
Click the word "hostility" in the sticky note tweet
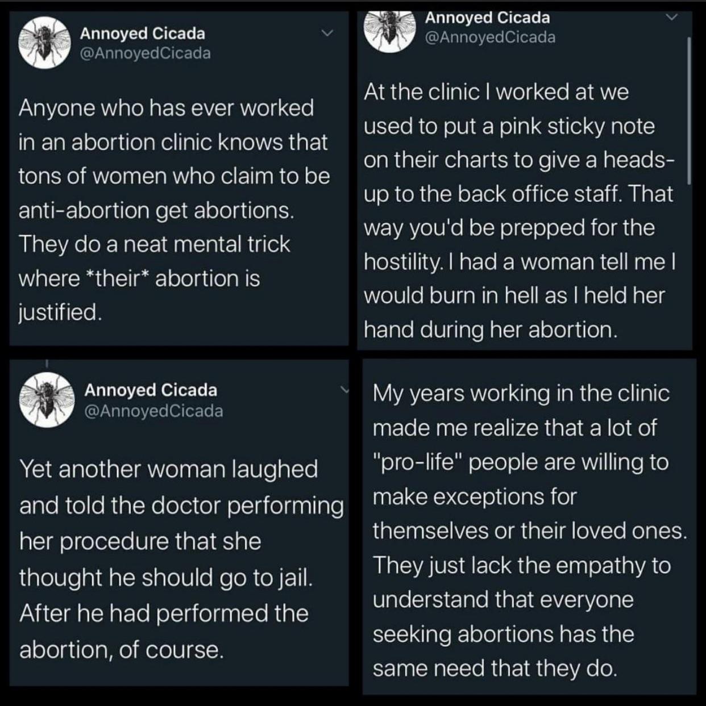pos(401,262)
